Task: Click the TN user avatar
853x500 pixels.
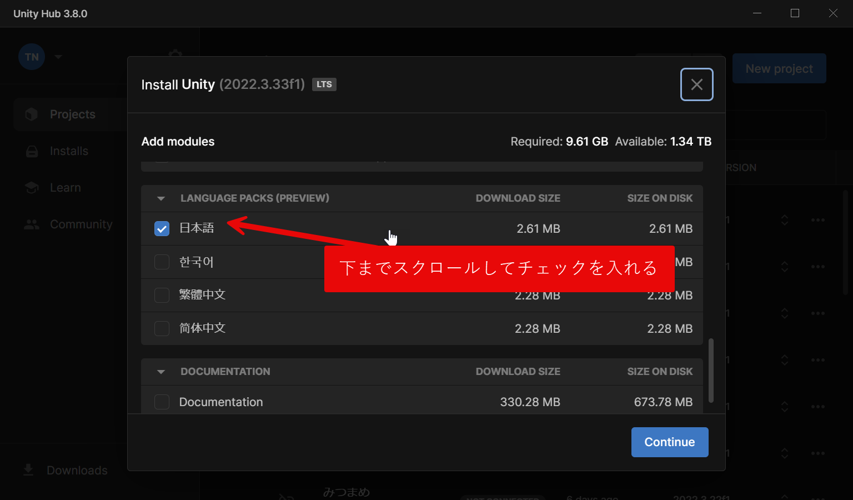Action: point(32,57)
